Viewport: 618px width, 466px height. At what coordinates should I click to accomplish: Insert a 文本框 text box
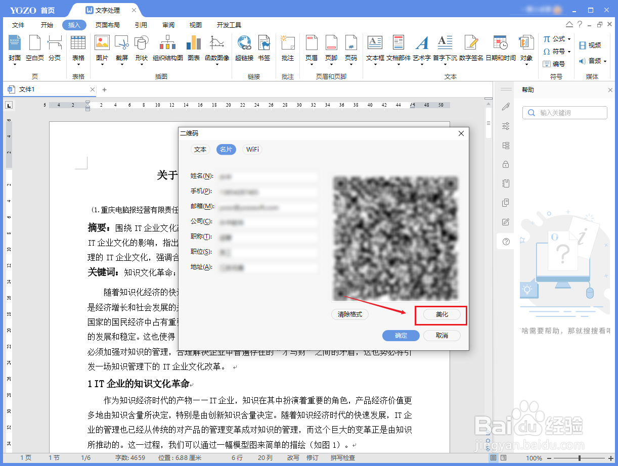coord(375,49)
